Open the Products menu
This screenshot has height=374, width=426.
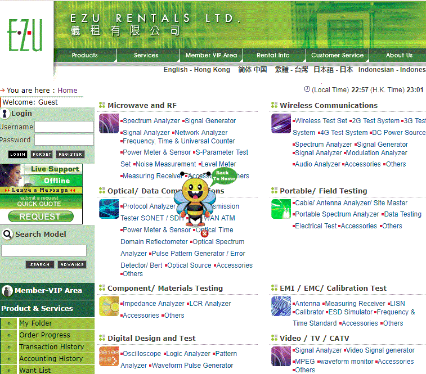click(85, 56)
